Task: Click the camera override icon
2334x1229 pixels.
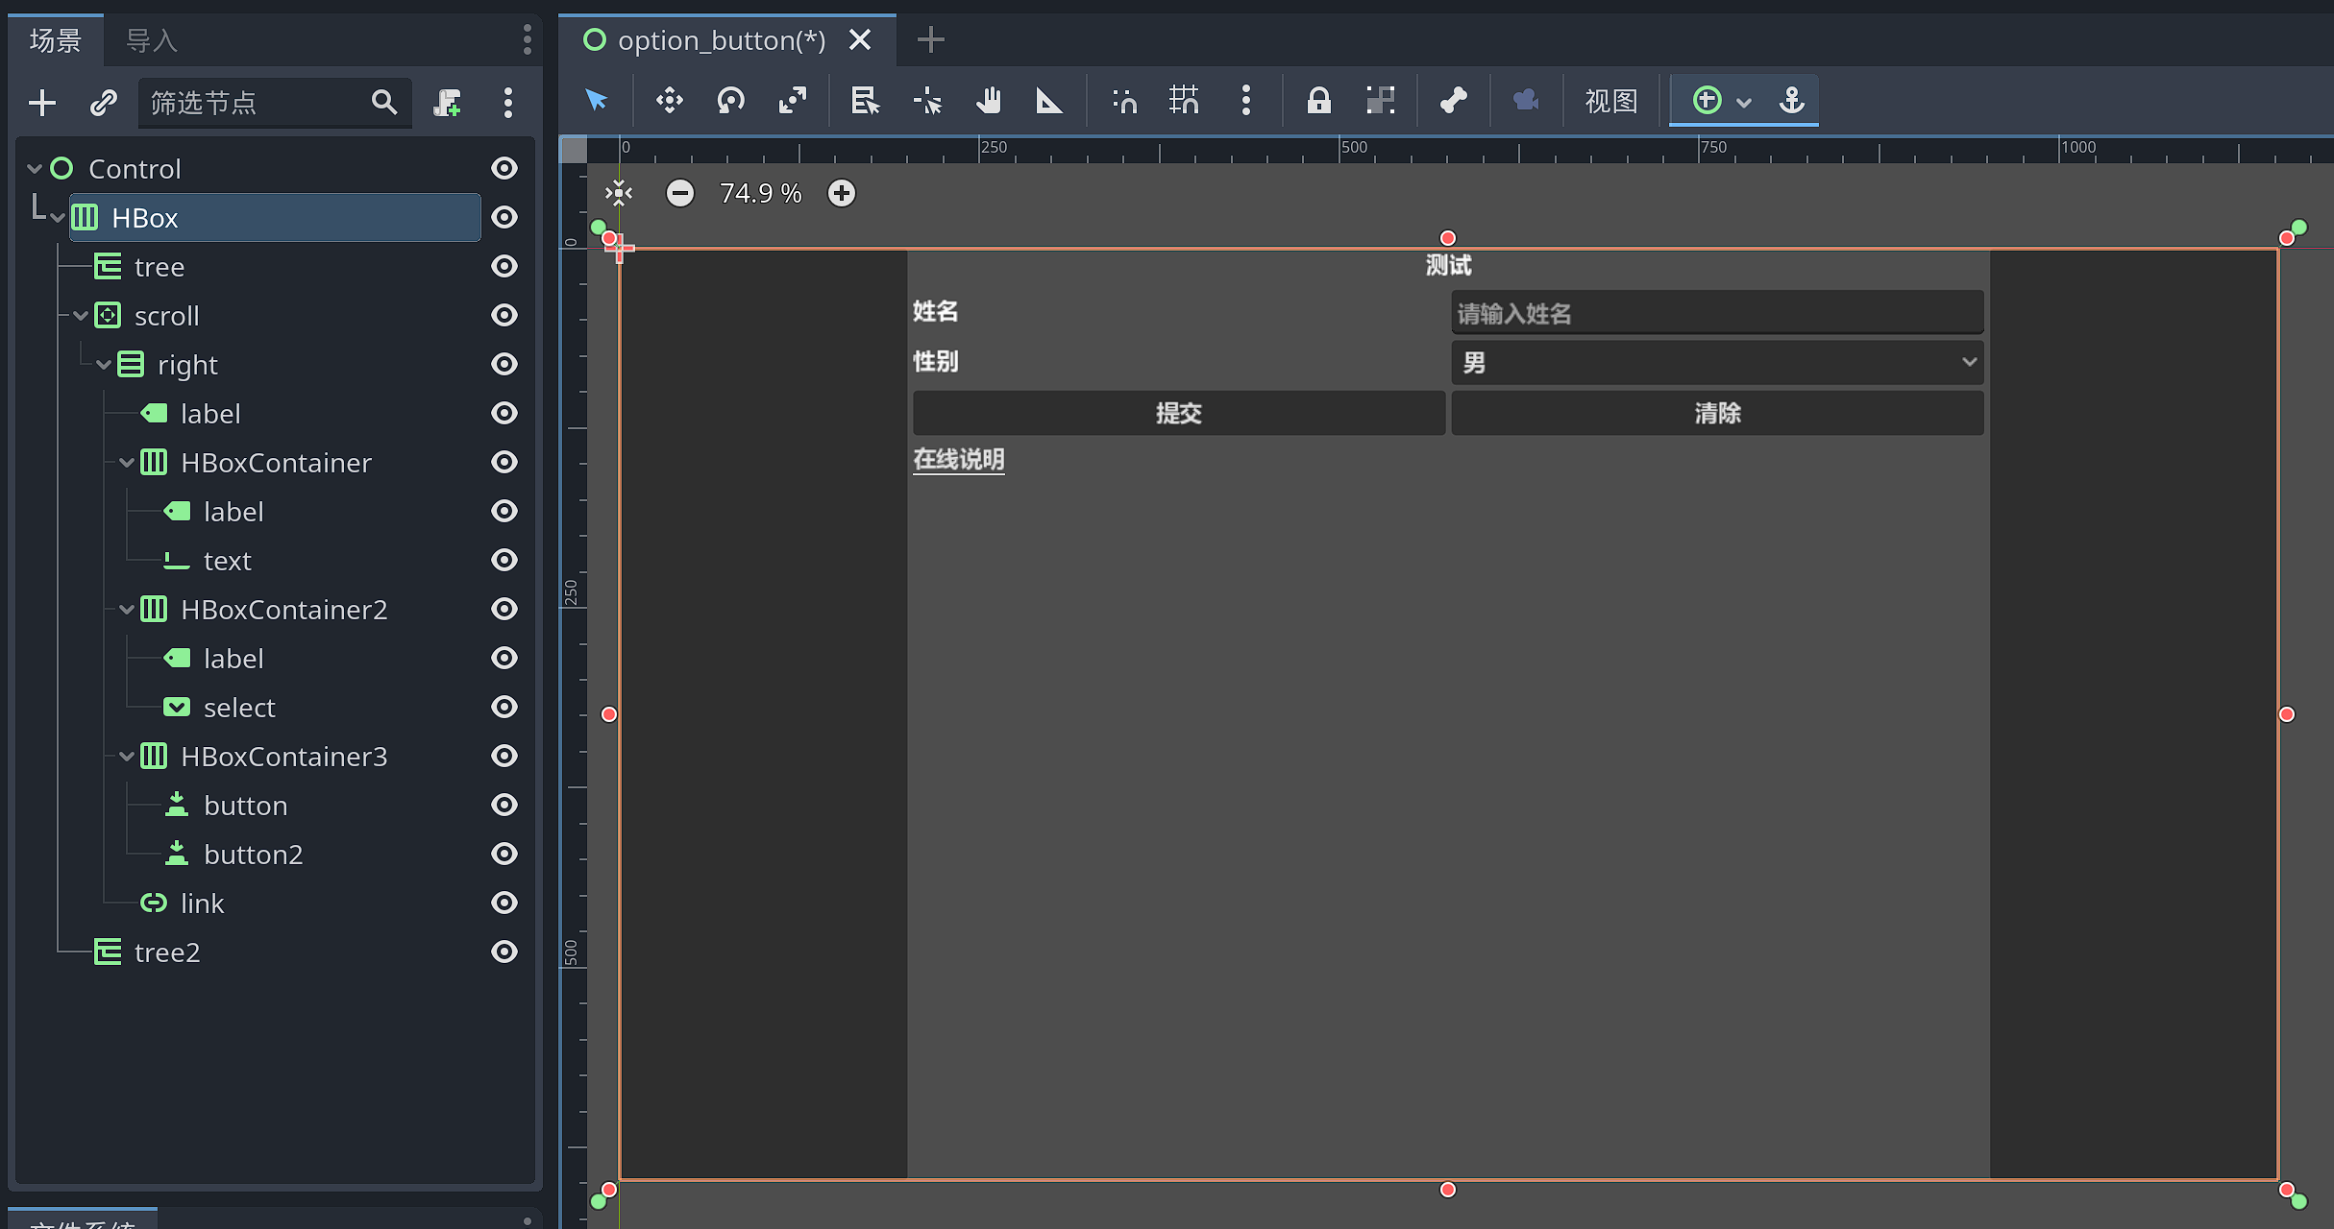Action: coord(1526,100)
